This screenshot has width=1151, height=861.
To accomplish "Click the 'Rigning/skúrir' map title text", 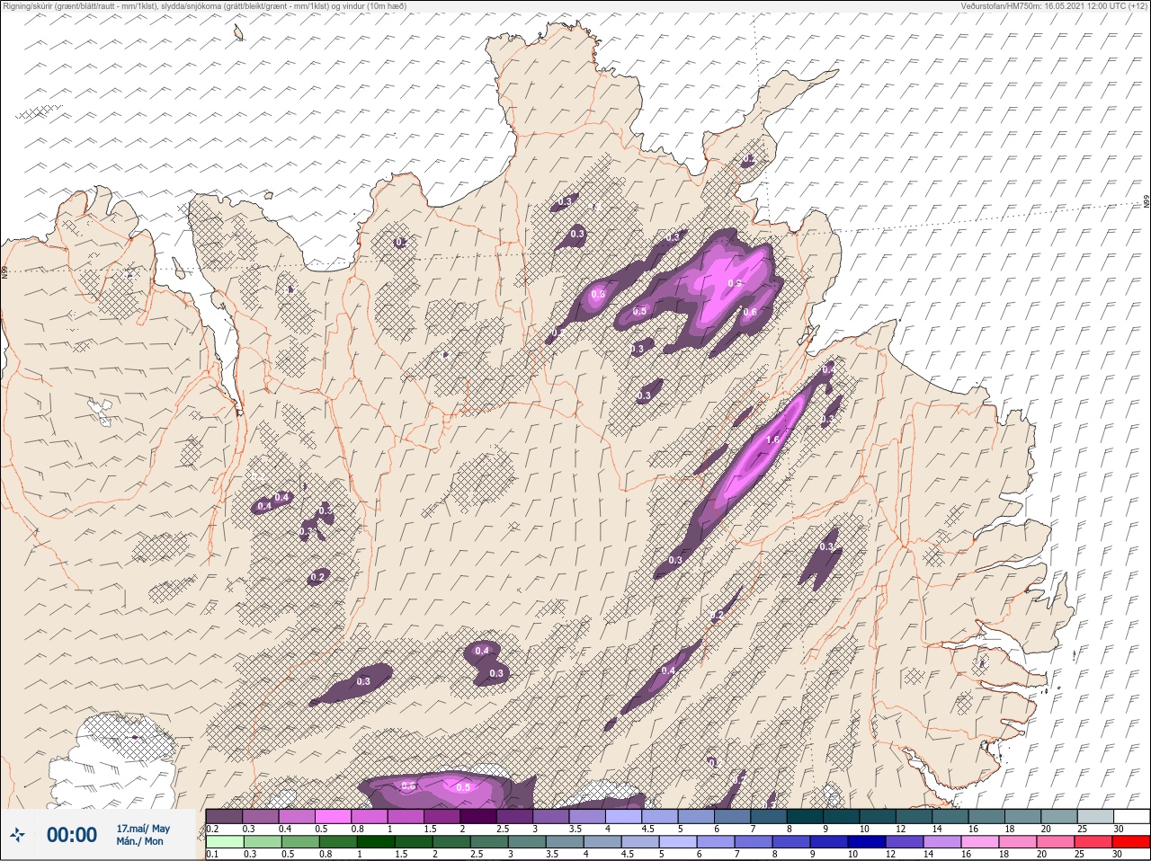I will (x=29, y=6).
